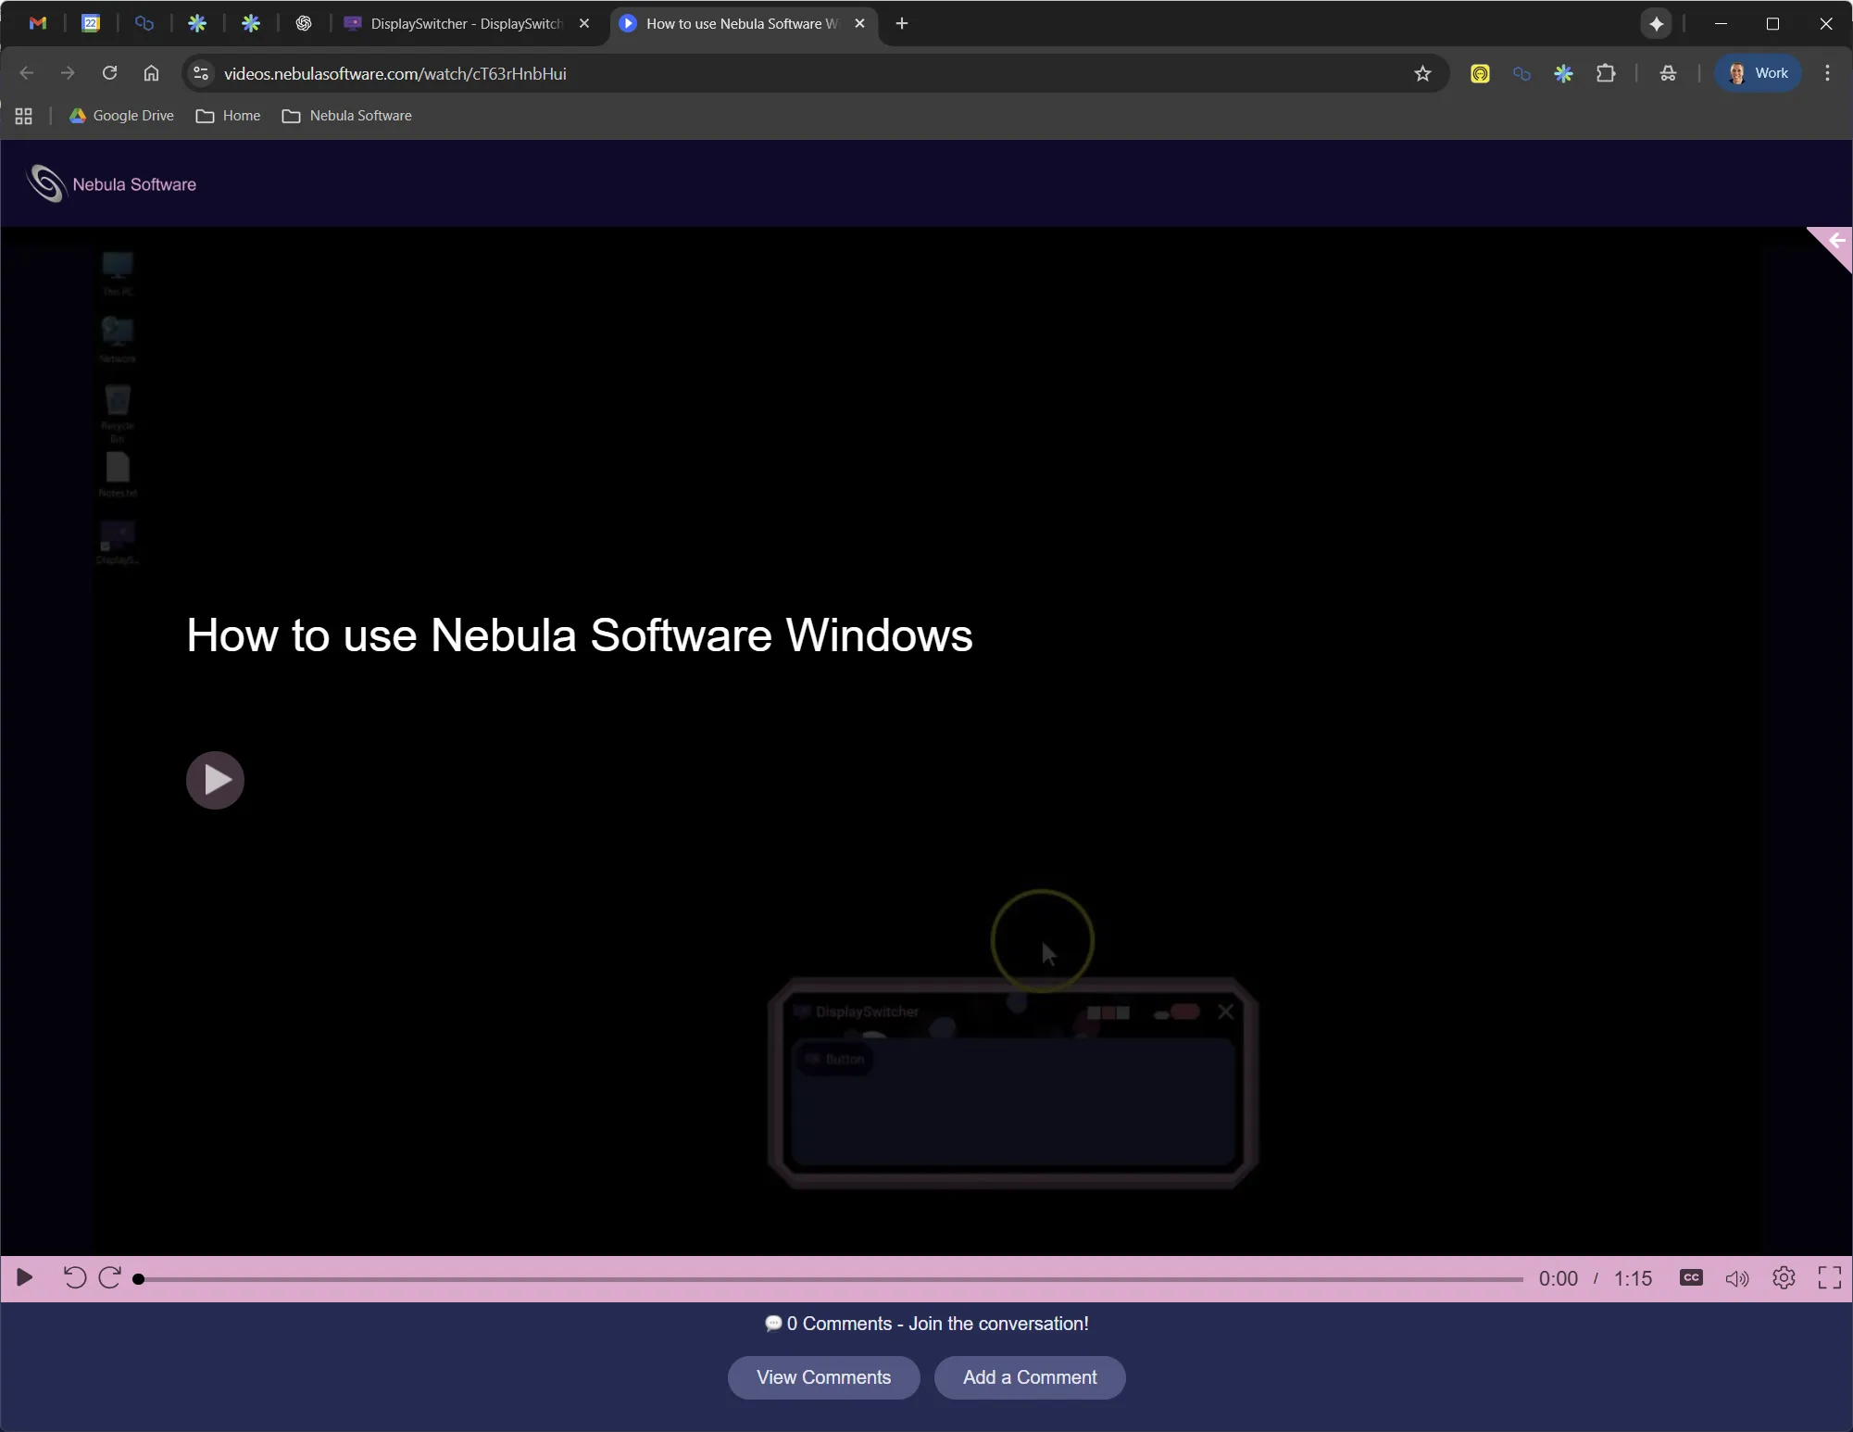1853x1432 pixels.
Task: Open video settings gear in player bar
Action: click(x=1784, y=1278)
